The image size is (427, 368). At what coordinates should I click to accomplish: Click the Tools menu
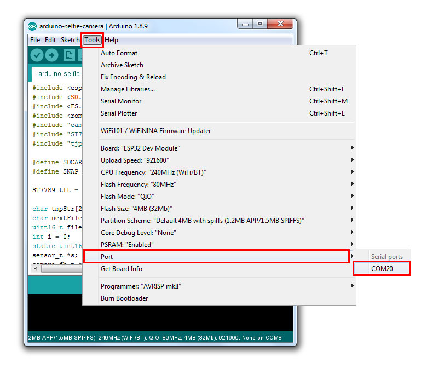(93, 40)
